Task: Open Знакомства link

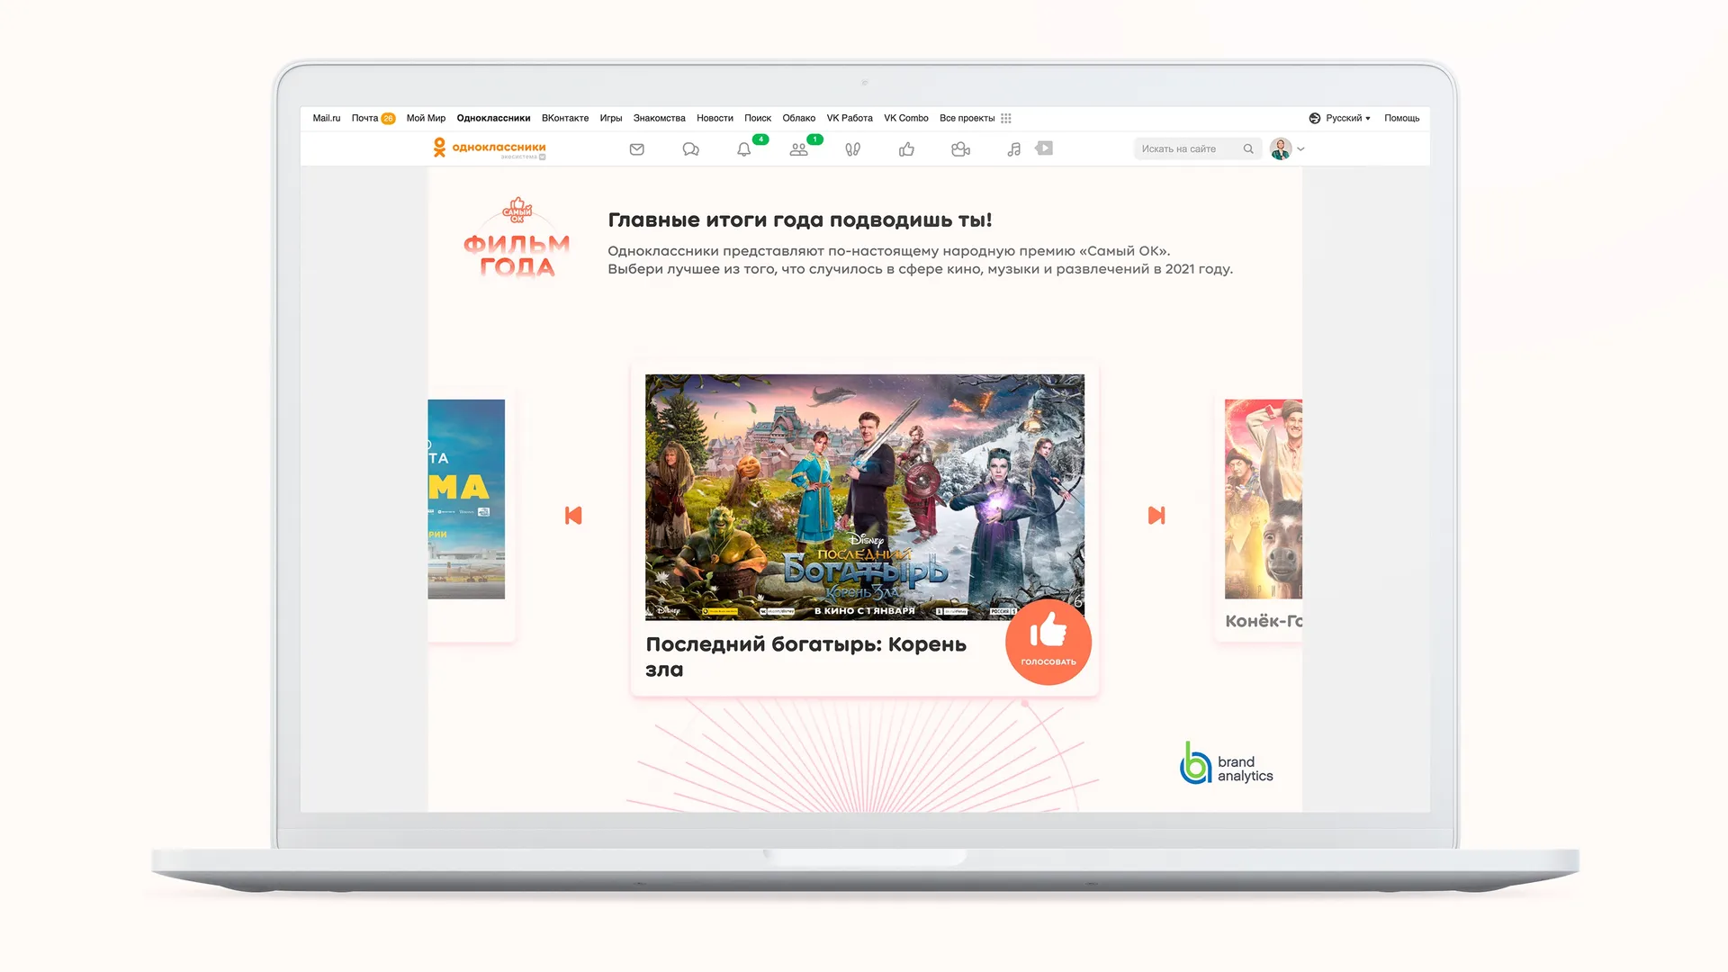Action: (659, 118)
